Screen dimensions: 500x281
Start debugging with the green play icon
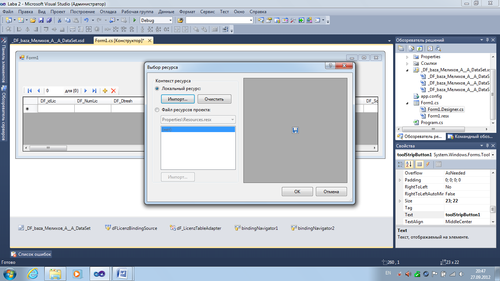point(135,20)
